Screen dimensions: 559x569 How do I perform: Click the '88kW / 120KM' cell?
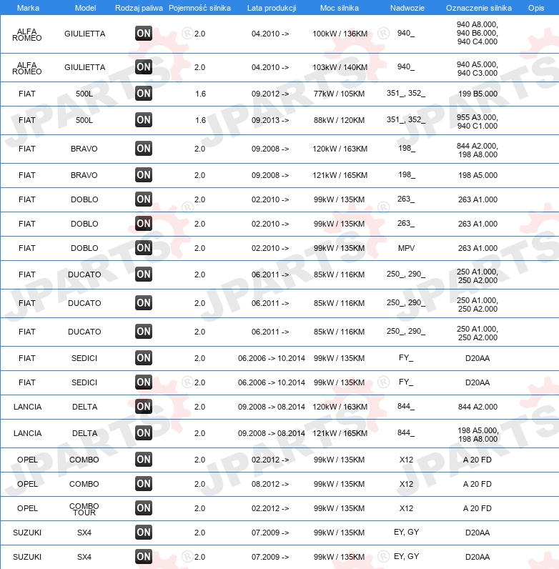coord(339,120)
